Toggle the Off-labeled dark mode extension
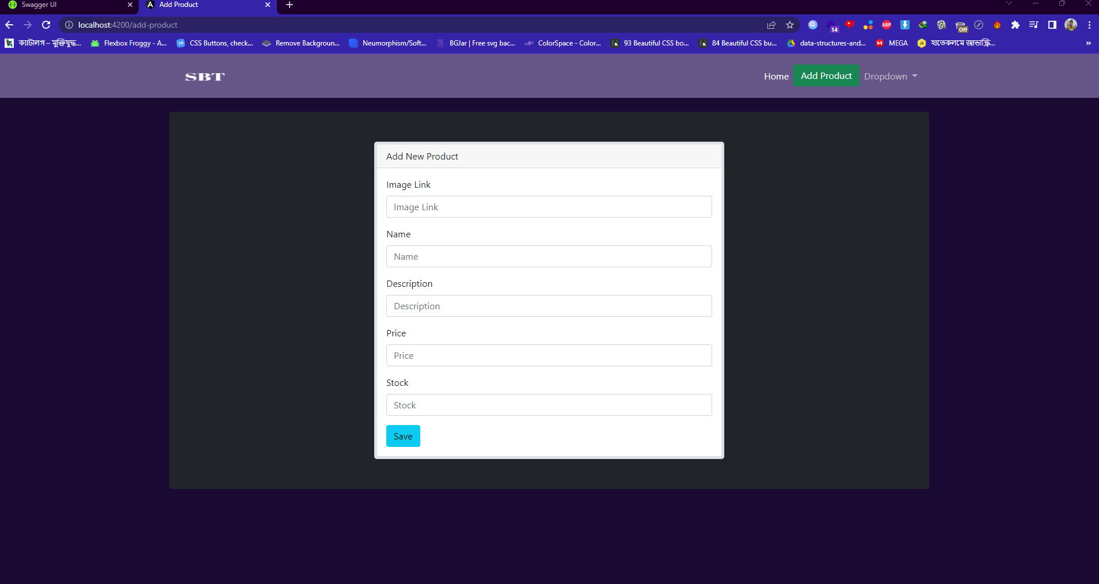 click(961, 25)
